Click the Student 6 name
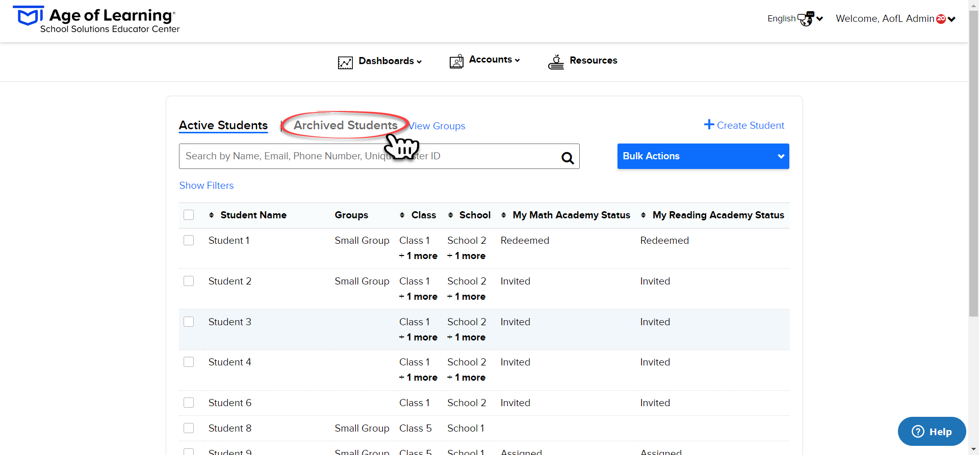Image resolution: width=979 pixels, height=455 pixels. click(230, 403)
